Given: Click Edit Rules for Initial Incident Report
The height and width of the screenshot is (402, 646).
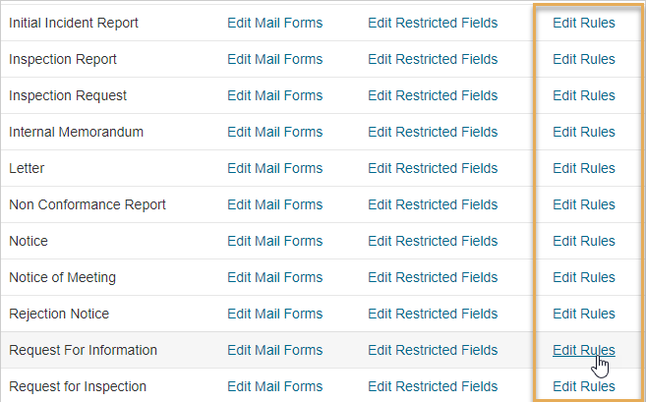Looking at the screenshot, I should pyautogui.click(x=584, y=23).
